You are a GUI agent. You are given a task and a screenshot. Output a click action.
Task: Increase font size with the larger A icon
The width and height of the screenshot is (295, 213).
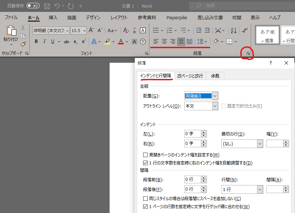coord(92,30)
